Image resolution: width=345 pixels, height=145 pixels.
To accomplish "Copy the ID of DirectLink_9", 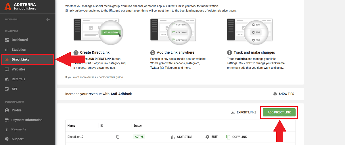I will 118,137.
